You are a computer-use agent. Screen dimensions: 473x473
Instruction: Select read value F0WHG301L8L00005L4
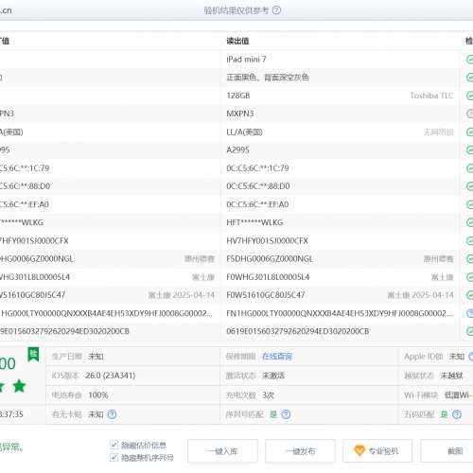(x=268, y=277)
